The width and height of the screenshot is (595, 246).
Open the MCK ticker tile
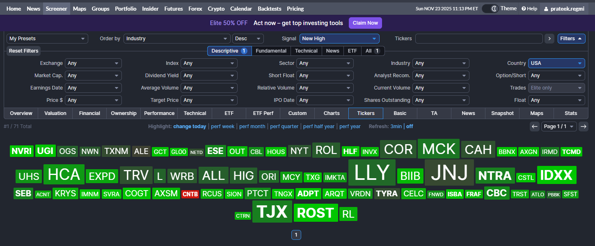point(439,149)
